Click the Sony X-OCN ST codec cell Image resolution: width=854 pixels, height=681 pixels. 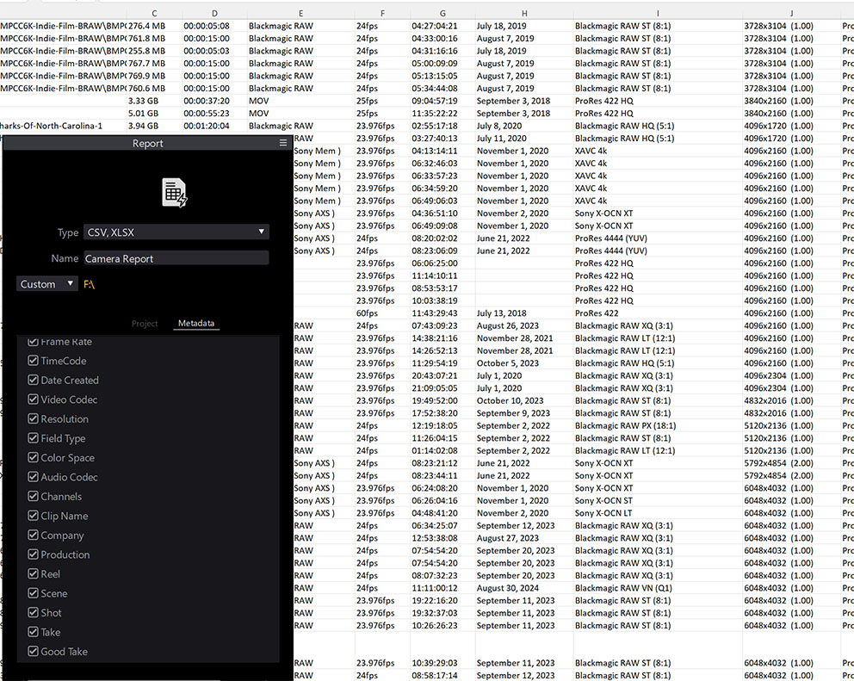click(658, 501)
